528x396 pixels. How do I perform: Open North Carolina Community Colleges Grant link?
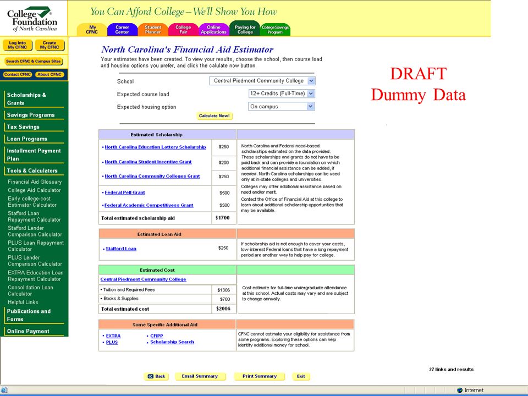click(x=152, y=176)
